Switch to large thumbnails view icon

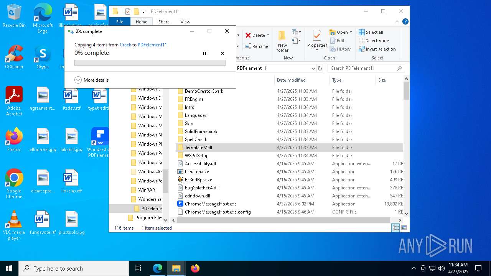coord(404,228)
